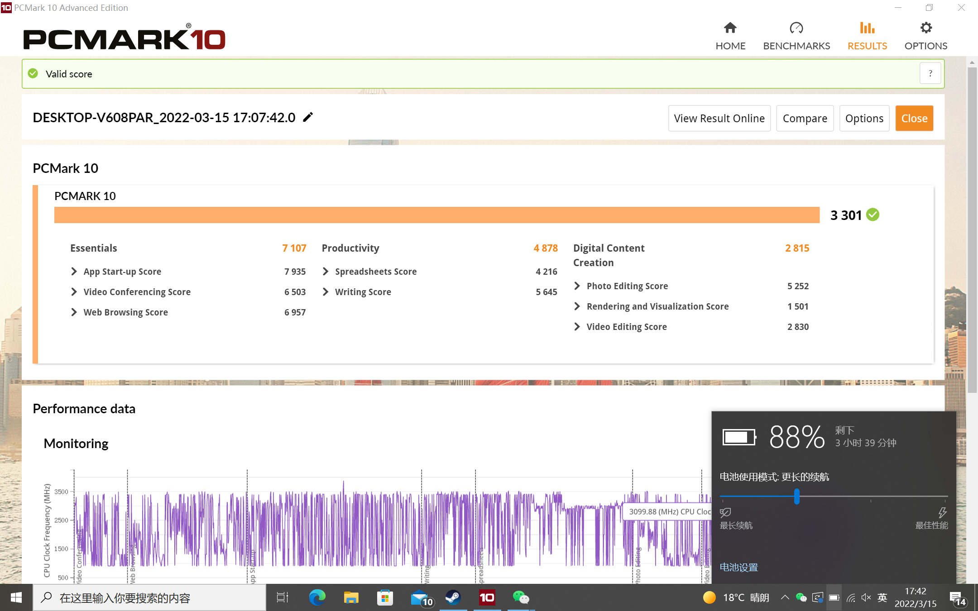Expand Video Editing Score
Viewport: 978px width, 611px height.
coord(577,326)
